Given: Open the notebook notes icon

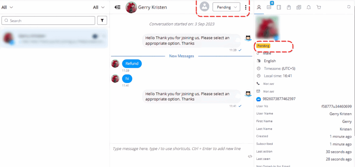Looking at the screenshot, I should click(279, 7).
